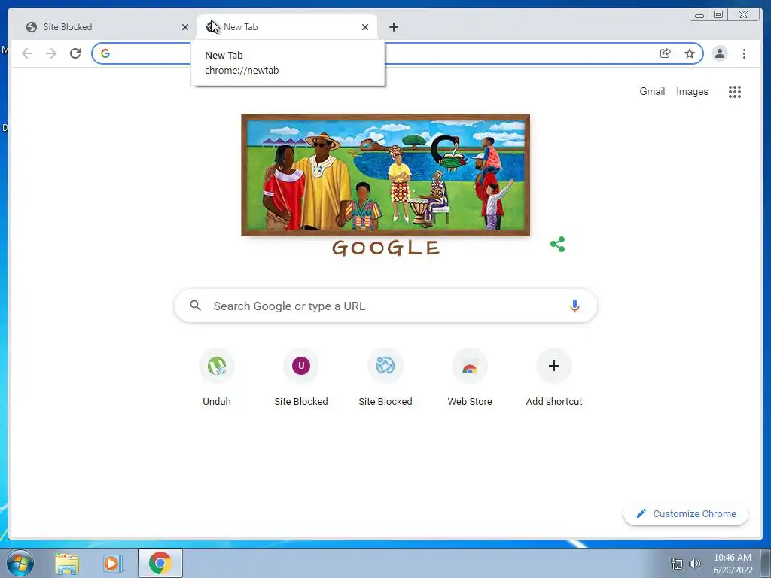771x578 pixels.
Task: Open the taskbar clock showing 10:46 AM
Action: point(732,564)
